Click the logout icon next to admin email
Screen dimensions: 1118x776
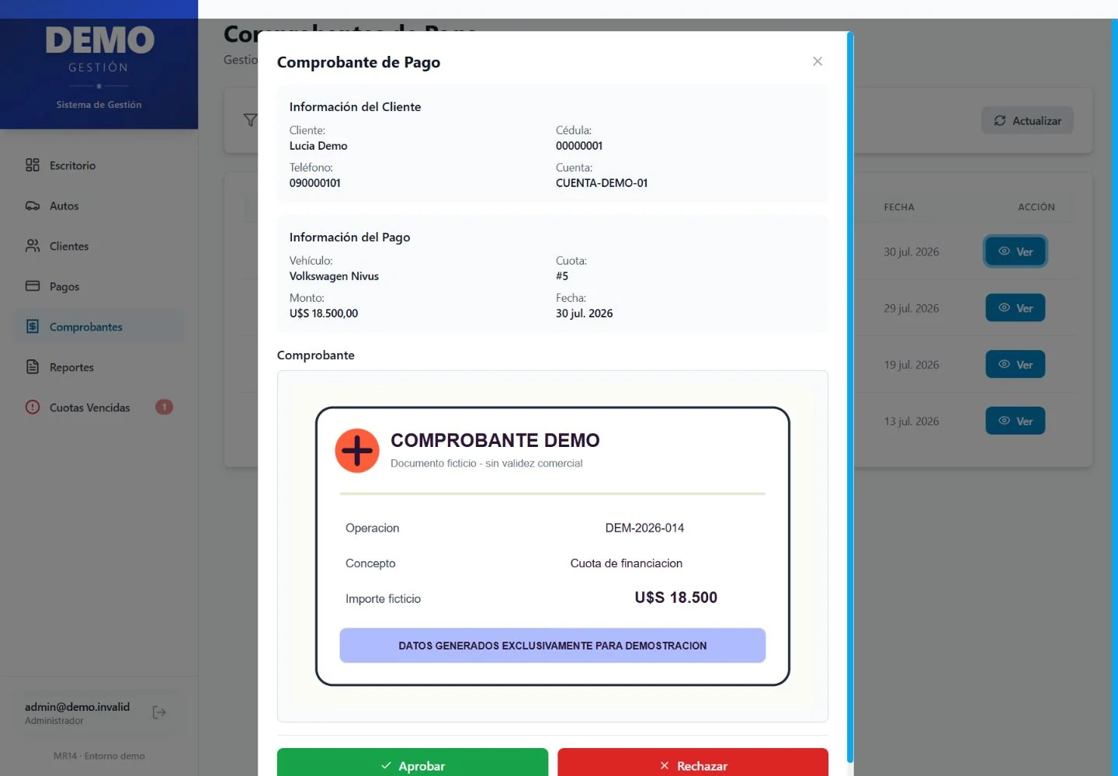coord(159,712)
